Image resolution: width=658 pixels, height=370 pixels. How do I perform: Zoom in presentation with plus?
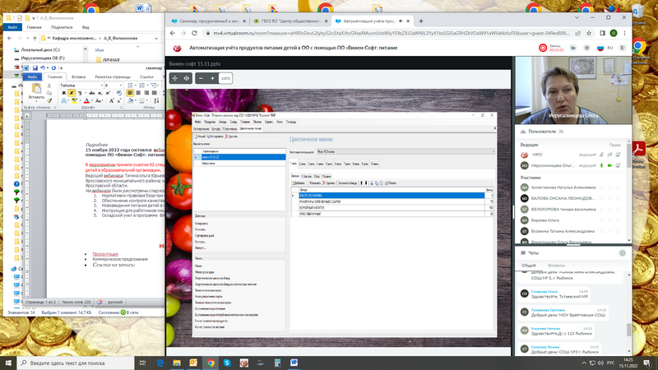[212, 78]
